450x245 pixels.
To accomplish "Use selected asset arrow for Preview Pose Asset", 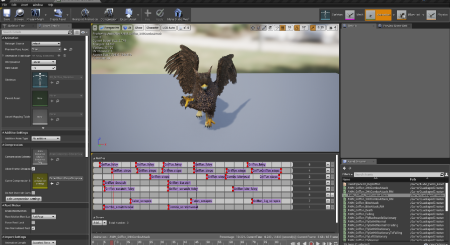I will pos(65,49).
